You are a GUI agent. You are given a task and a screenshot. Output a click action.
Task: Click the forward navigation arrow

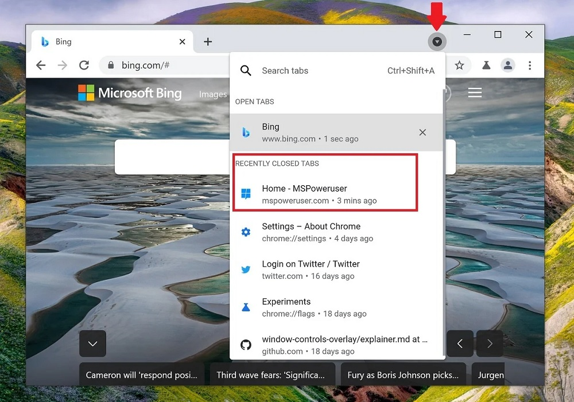tap(63, 65)
